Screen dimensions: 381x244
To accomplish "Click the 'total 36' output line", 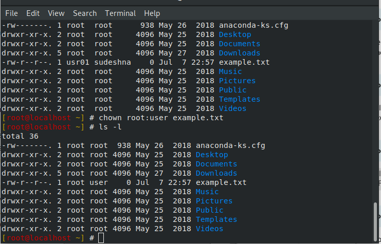I will click(19, 136).
